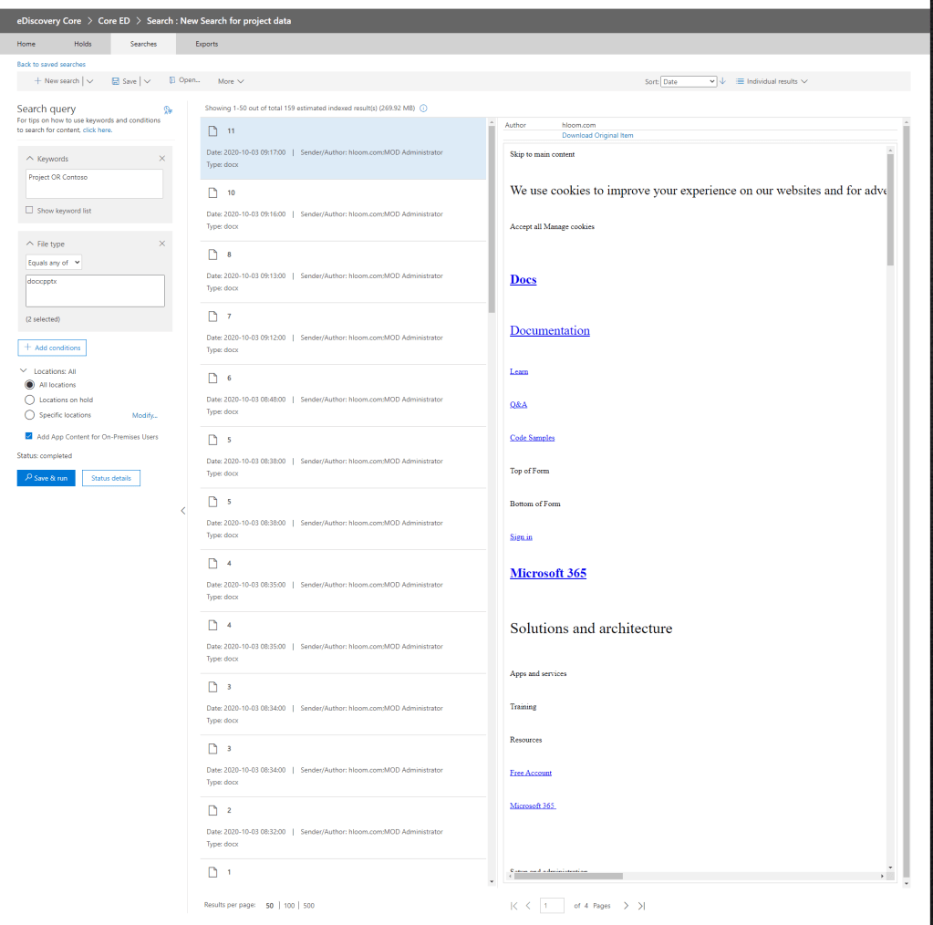Reverse sort order with the arrow icon
Screen dimensions: 933x925
723,81
